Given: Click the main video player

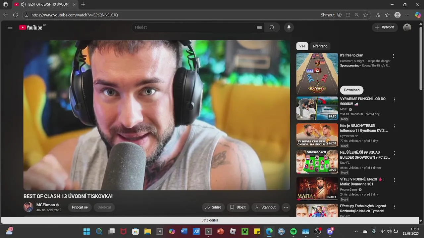Looking at the screenshot, I should [x=157, y=115].
